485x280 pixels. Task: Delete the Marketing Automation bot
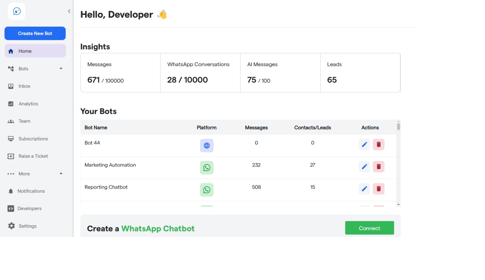point(378,166)
